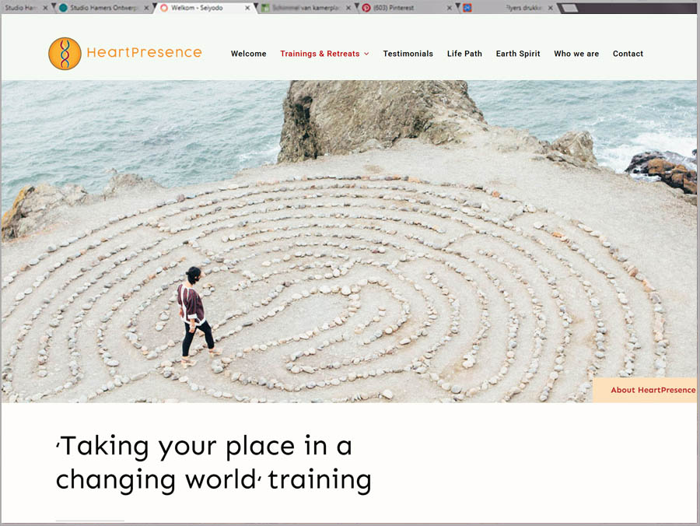Click the Studio Hamers Ontwerp tab favicon

[63, 8]
